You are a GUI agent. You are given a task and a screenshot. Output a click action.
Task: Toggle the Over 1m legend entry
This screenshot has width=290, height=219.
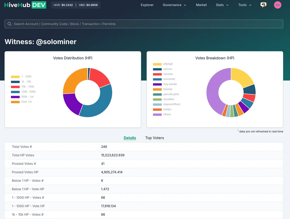(x=21, y=102)
